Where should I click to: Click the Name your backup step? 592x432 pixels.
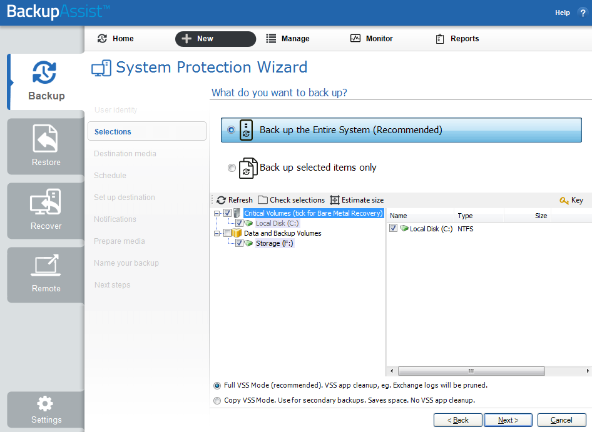126,263
